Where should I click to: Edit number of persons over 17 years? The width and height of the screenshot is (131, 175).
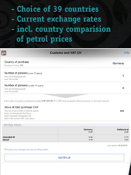(65, 76)
